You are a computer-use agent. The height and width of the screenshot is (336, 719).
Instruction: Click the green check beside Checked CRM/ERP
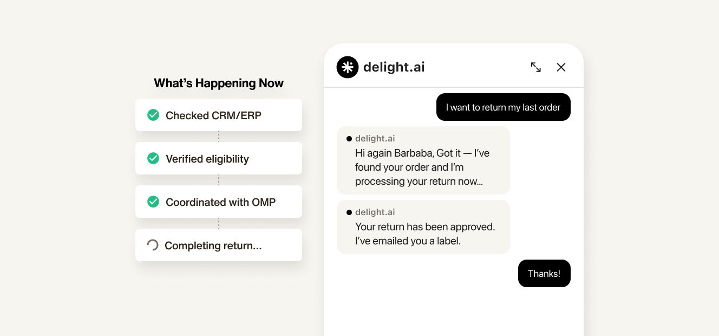click(x=153, y=115)
